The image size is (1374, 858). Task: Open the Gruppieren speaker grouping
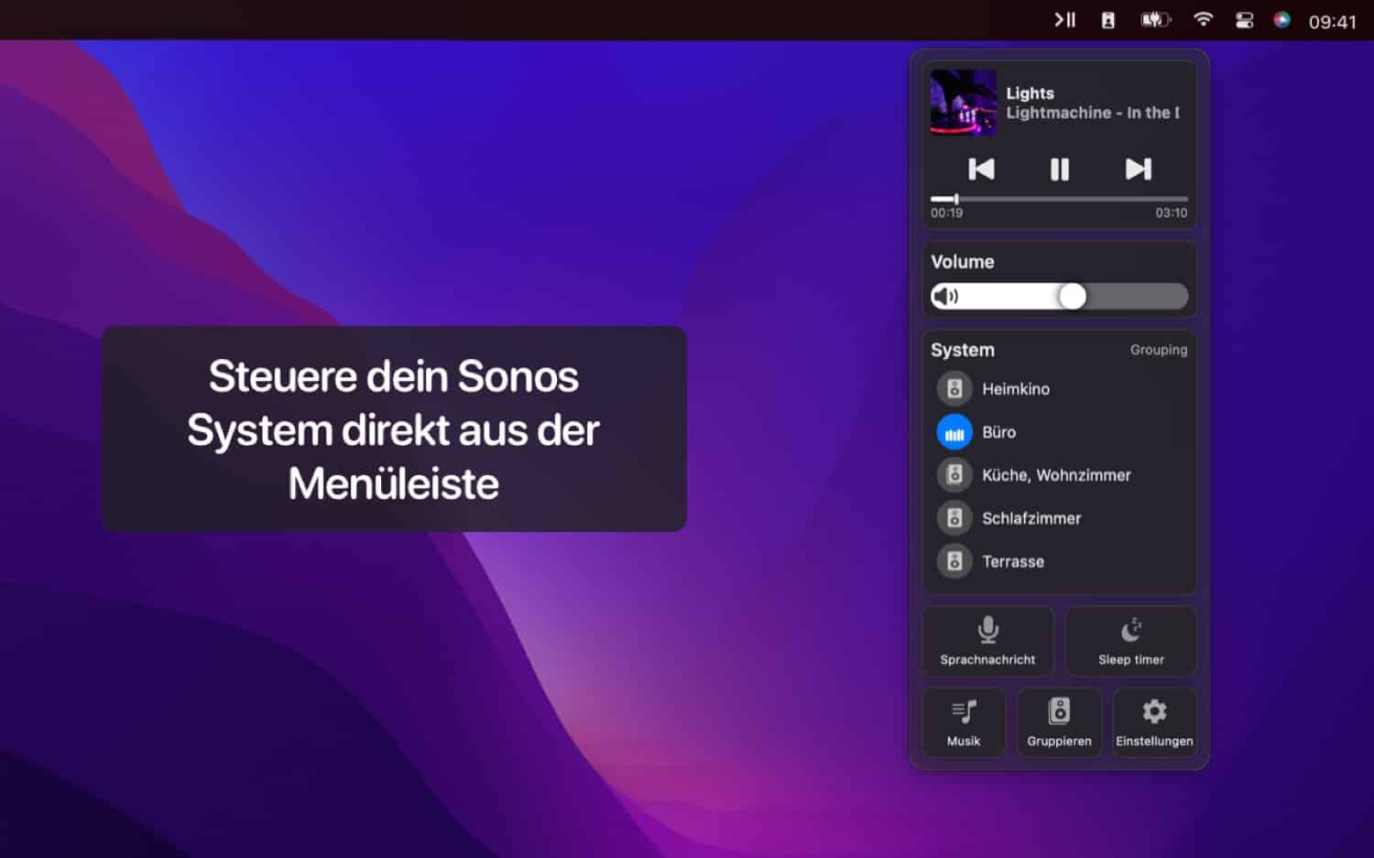click(x=1059, y=722)
